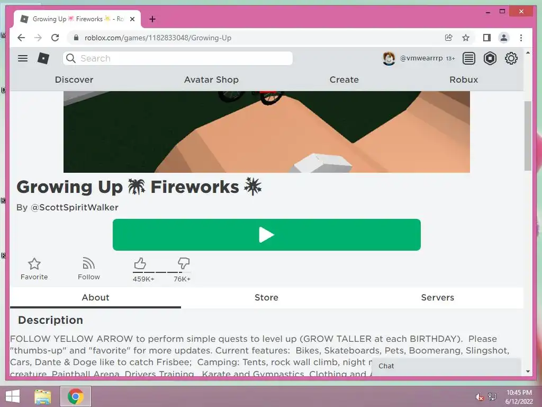Expand the Chat panel

[x=446, y=366]
